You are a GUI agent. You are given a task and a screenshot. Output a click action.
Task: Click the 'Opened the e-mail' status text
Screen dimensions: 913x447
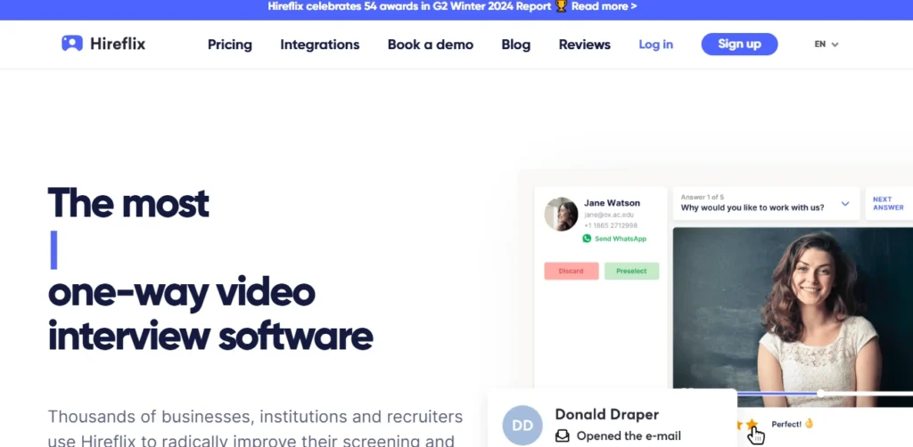(x=629, y=436)
